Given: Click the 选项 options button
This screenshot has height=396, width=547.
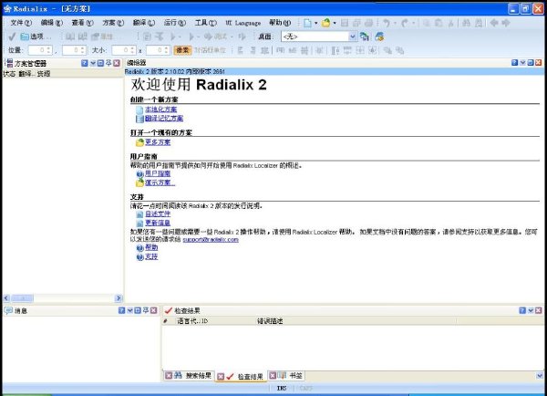Looking at the screenshot, I should [x=36, y=36].
